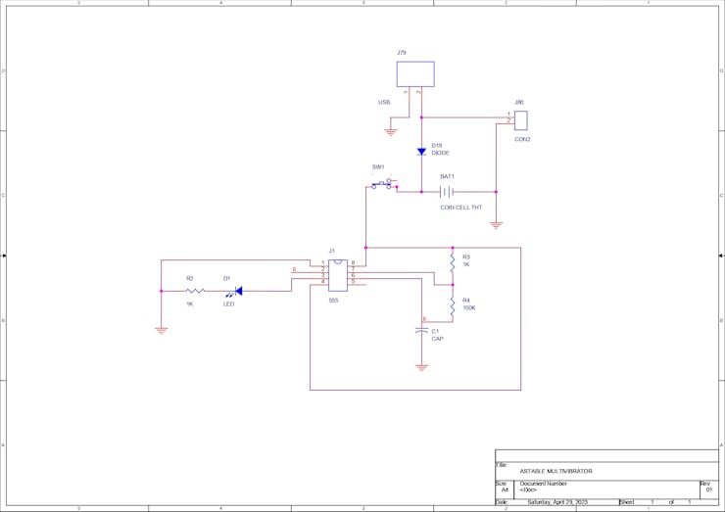Click the ground symbol under R2 wire
Image resolution: width=725 pixels, height=512 pixels.
click(161, 330)
